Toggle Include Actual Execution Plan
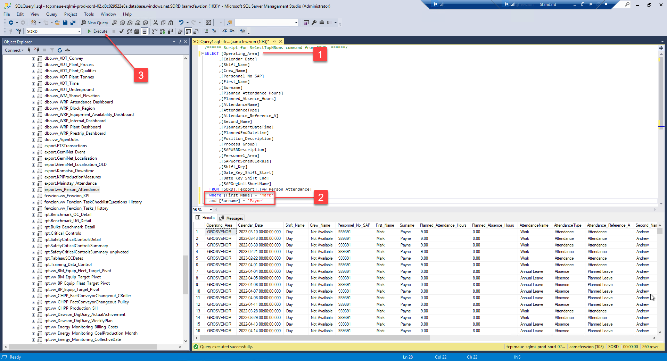The image size is (667, 361). pyautogui.click(x=155, y=31)
